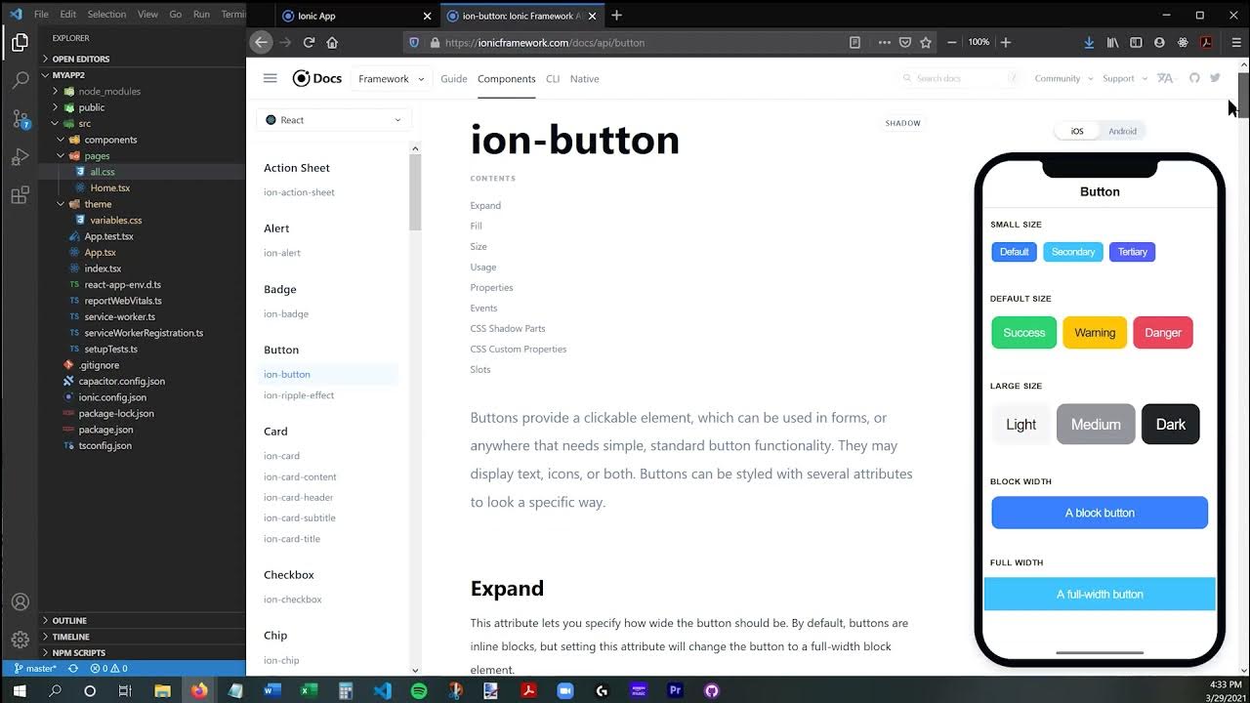The image size is (1250, 703).
Task: Click the Danger button in preview
Action: tap(1163, 333)
